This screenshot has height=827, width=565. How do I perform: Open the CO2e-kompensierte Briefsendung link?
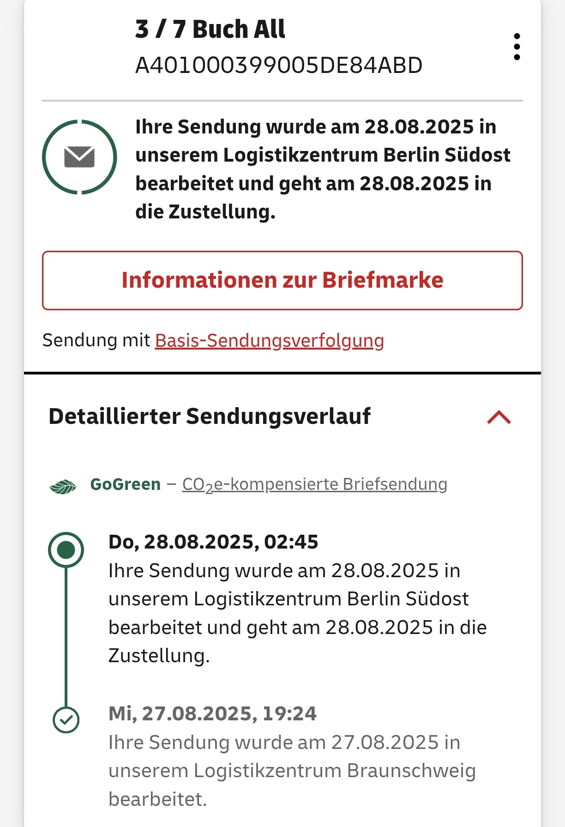pos(314,484)
